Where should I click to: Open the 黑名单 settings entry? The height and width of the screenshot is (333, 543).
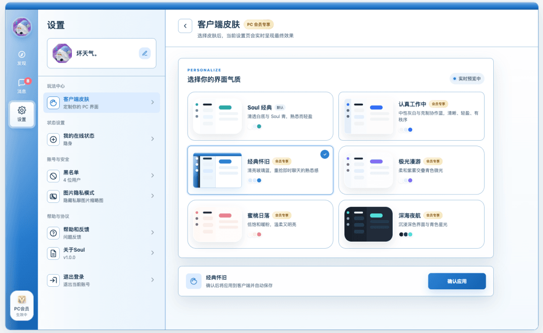[102, 176]
